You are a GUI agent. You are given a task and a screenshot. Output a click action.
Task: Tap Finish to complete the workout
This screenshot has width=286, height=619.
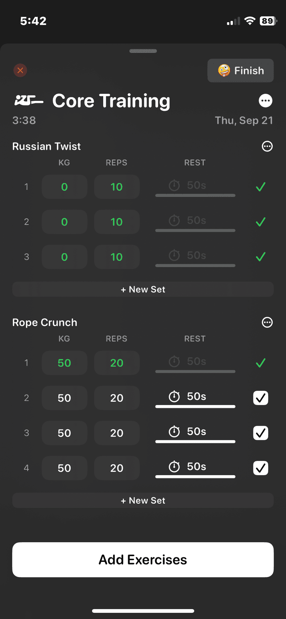pos(240,70)
